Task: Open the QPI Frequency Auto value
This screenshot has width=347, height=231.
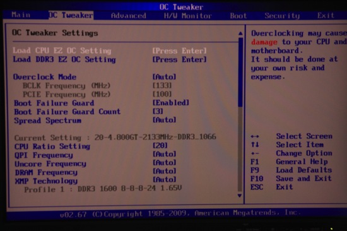Action: 165,154
